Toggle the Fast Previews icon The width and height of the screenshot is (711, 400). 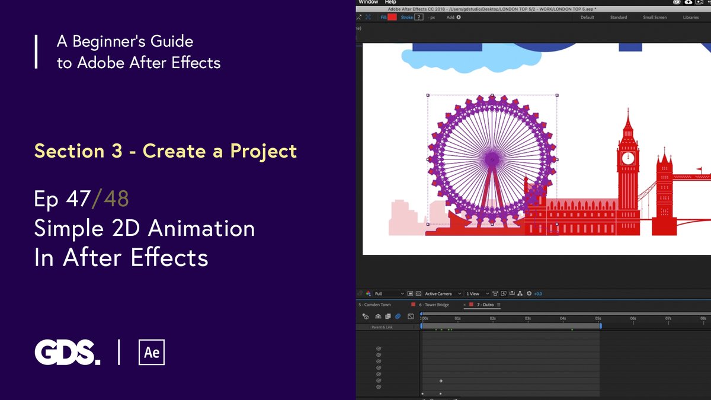504,294
